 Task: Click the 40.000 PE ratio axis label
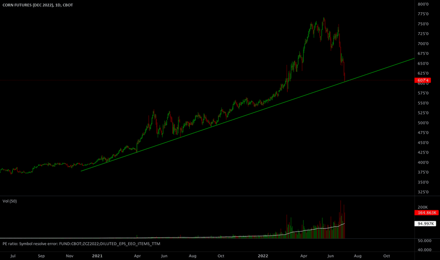pos(424,250)
